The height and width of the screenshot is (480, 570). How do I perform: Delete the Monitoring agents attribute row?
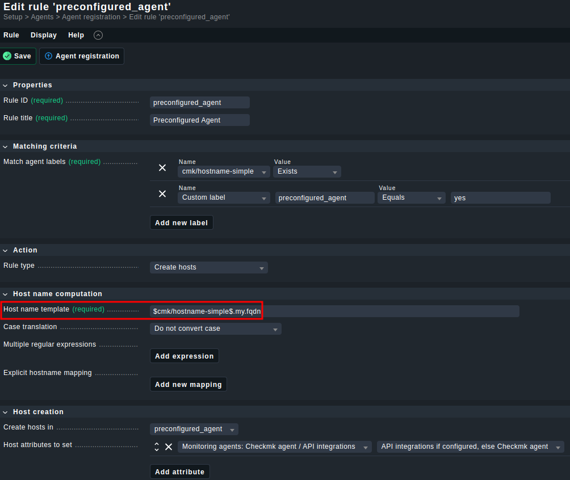tap(169, 447)
